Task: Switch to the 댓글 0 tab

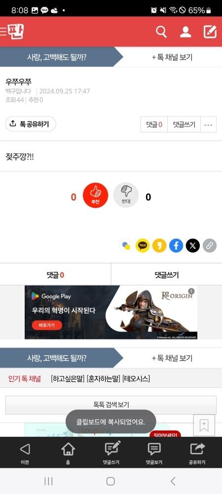Action: pos(55,275)
